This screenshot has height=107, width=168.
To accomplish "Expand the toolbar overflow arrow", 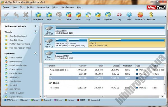I will click(166, 17).
